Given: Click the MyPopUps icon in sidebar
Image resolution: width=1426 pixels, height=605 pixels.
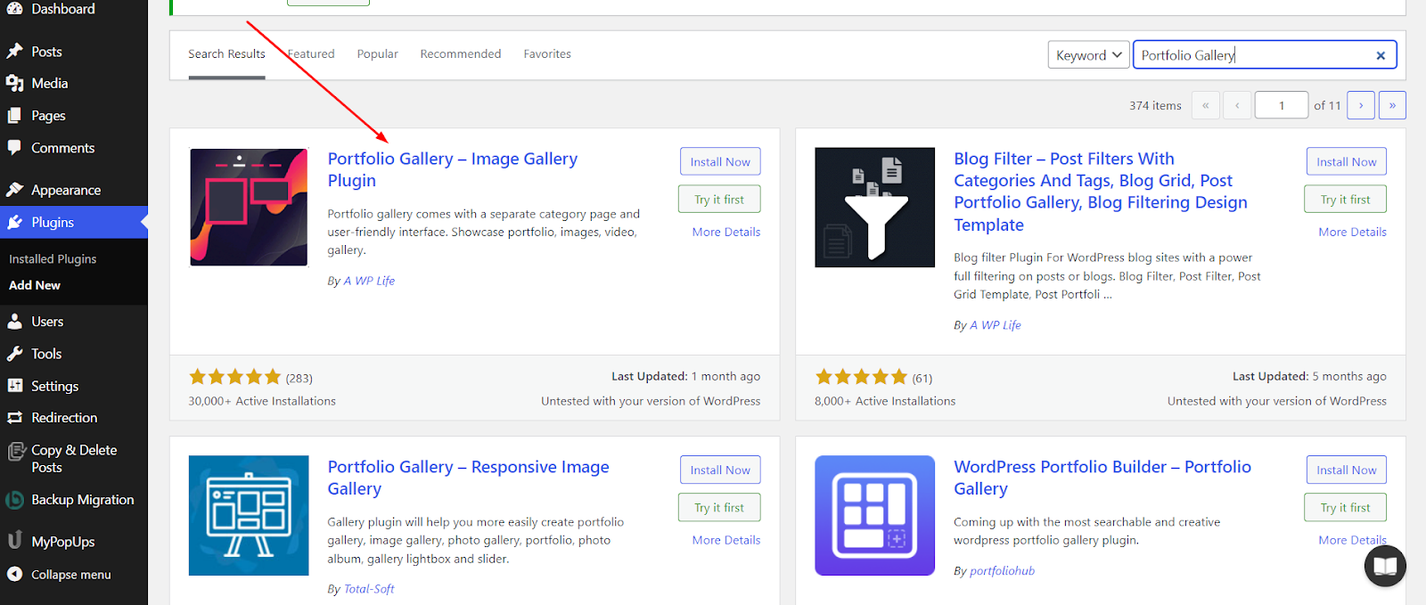Looking at the screenshot, I should point(14,540).
